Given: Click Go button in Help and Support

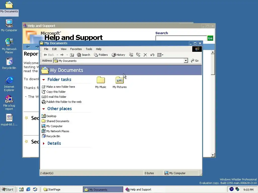Looking at the screenshot, I should pyautogui.click(x=210, y=38).
